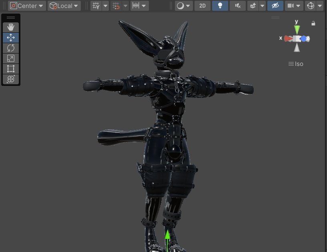Click the orientation overlay drag handle
327x252 pixels.
[275, 18]
